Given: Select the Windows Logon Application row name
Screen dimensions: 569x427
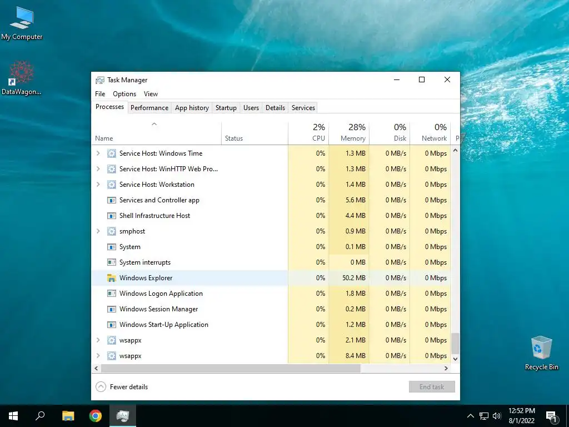Looking at the screenshot, I should 161,294.
